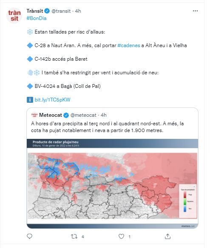Viewport: 210px width, 248px height.
Task: Like the tweet with heart icon
Action: coord(121,237)
